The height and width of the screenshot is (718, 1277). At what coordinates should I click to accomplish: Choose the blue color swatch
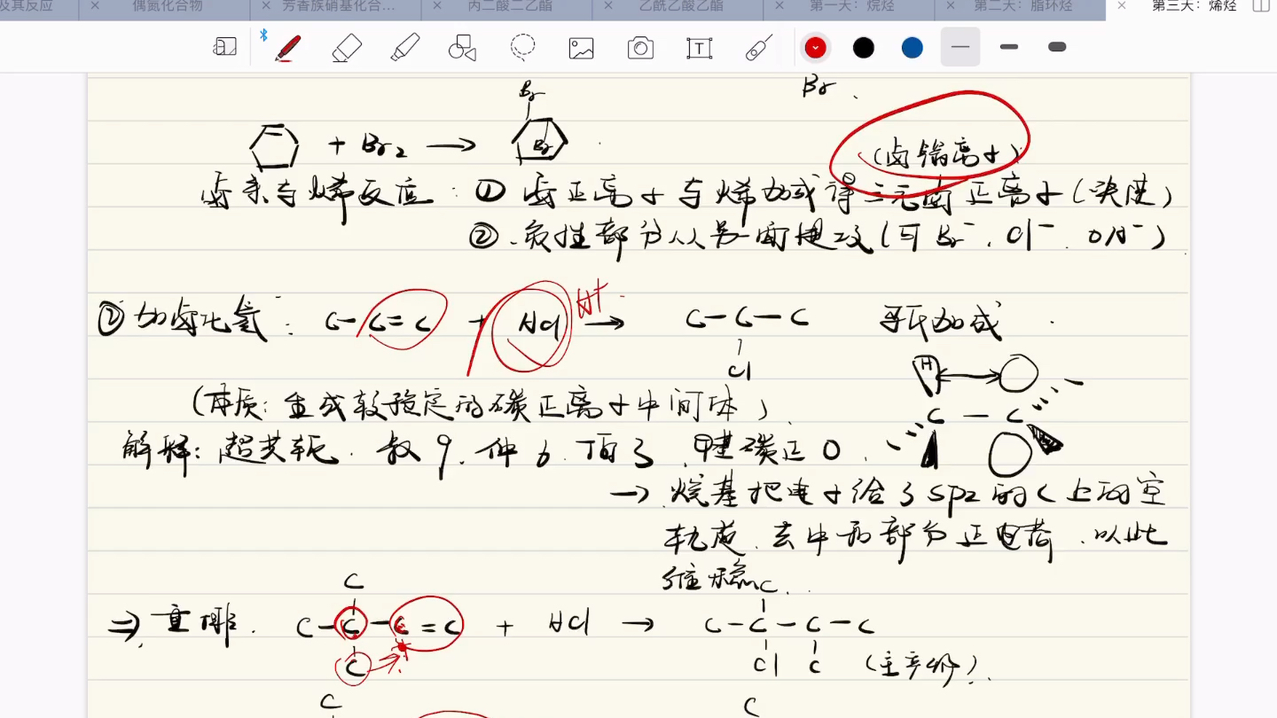(x=913, y=48)
